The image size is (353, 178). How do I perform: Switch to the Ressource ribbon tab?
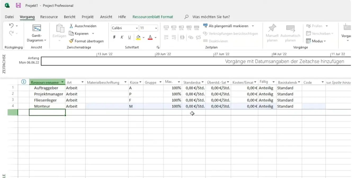click(49, 17)
